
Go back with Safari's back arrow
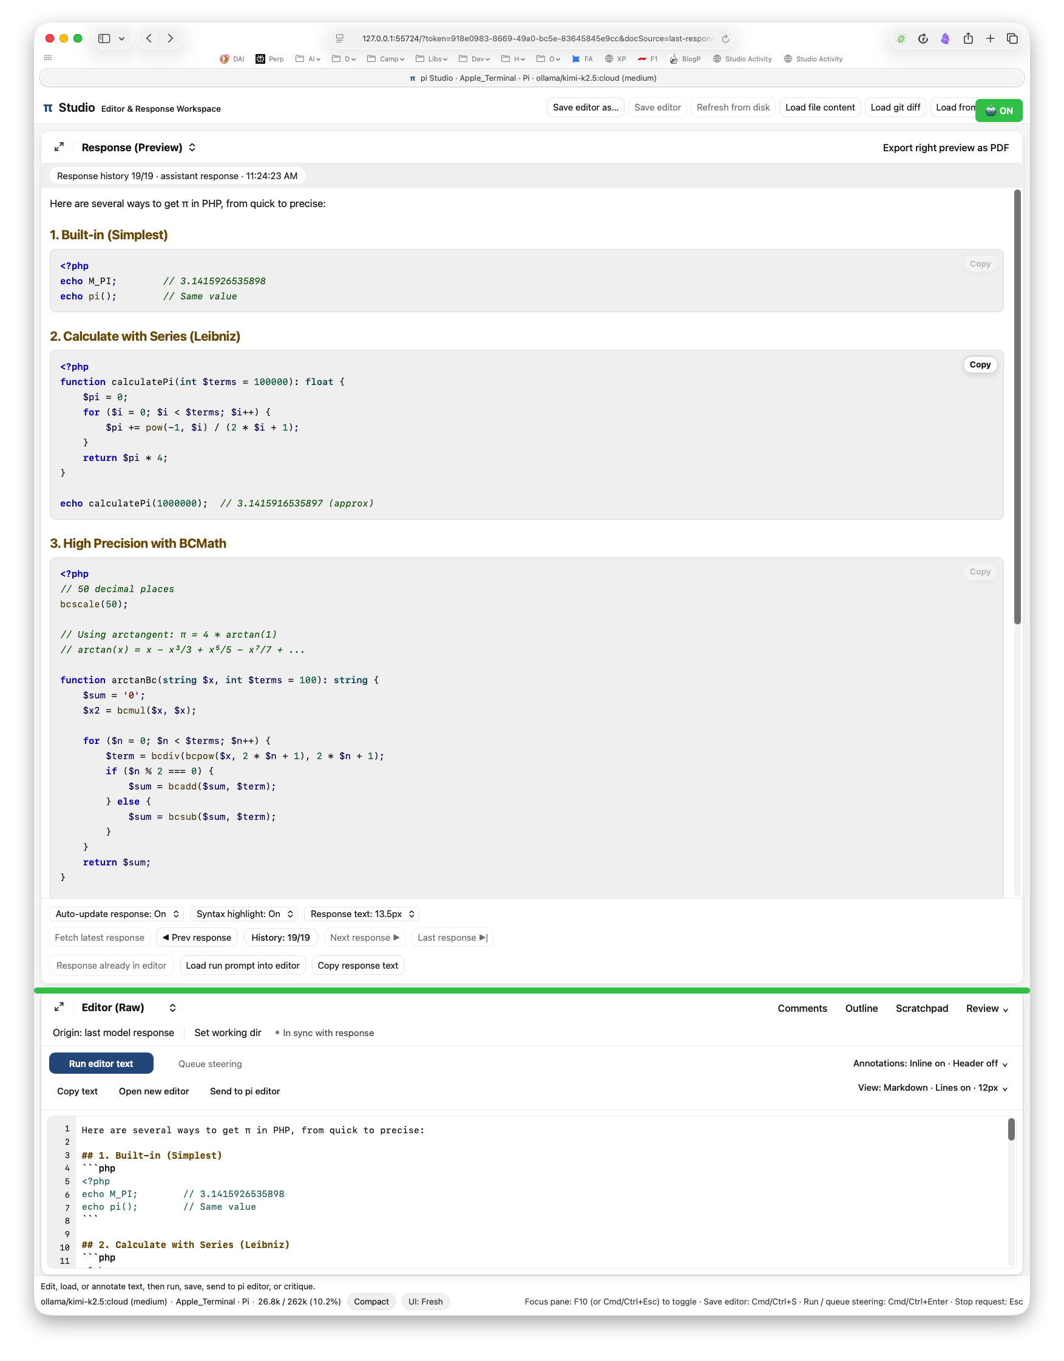pos(149,39)
